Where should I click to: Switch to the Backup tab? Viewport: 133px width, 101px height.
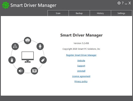tap(79, 13)
